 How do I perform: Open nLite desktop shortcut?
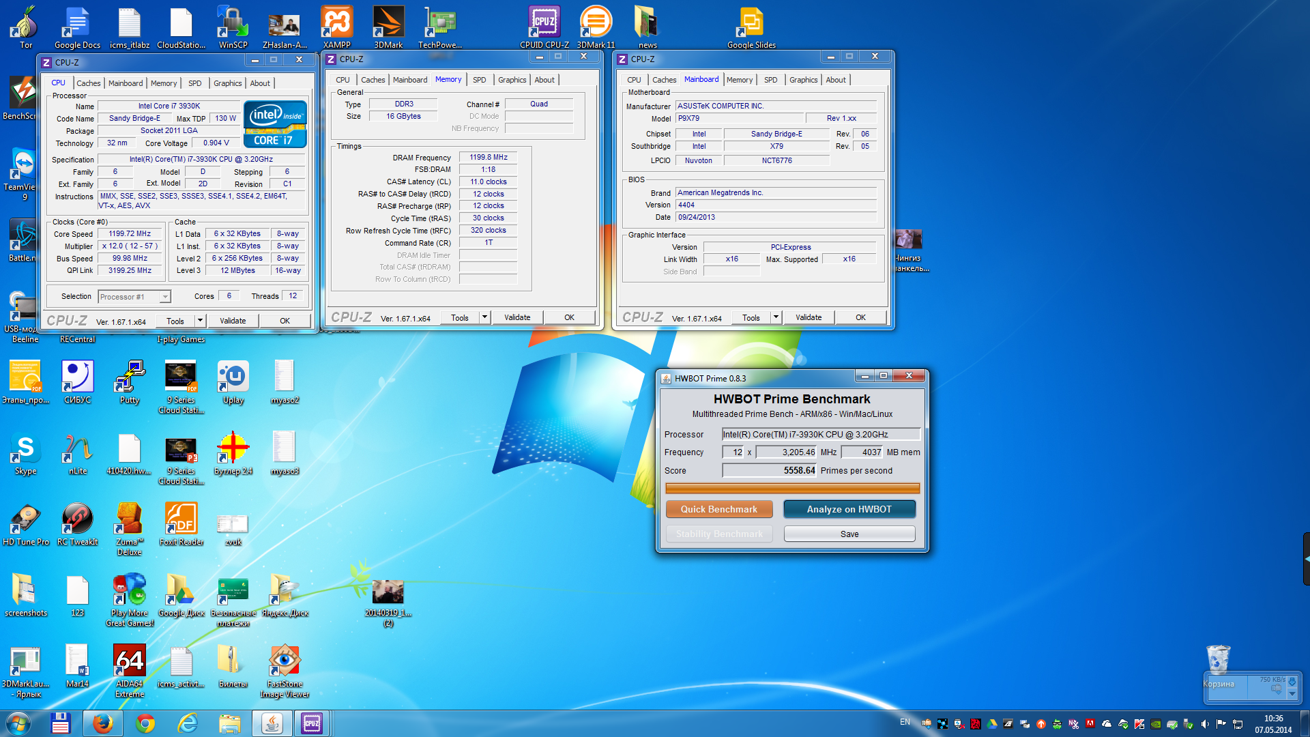[77, 453]
